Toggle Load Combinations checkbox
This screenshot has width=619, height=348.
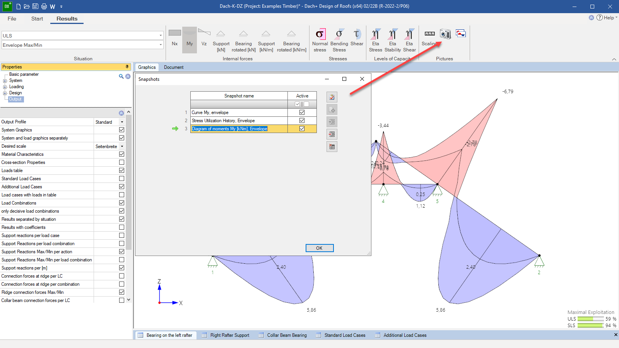point(122,203)
